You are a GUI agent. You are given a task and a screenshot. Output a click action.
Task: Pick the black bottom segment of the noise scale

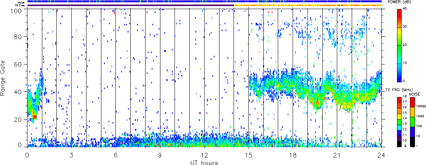coord(413,142)
